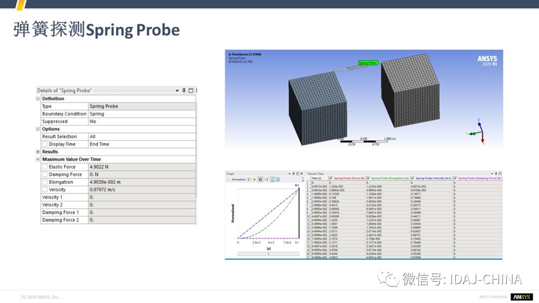
Task: Click the green Spring Probe label tag
Action: 368,63
